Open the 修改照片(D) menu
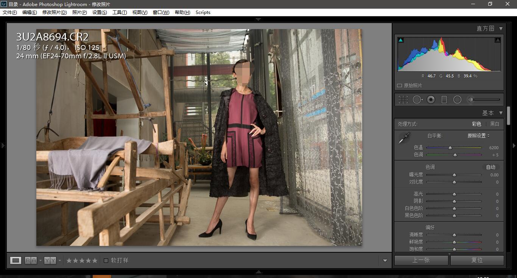This screenshot has width=517, height=278. pos(54,12)
